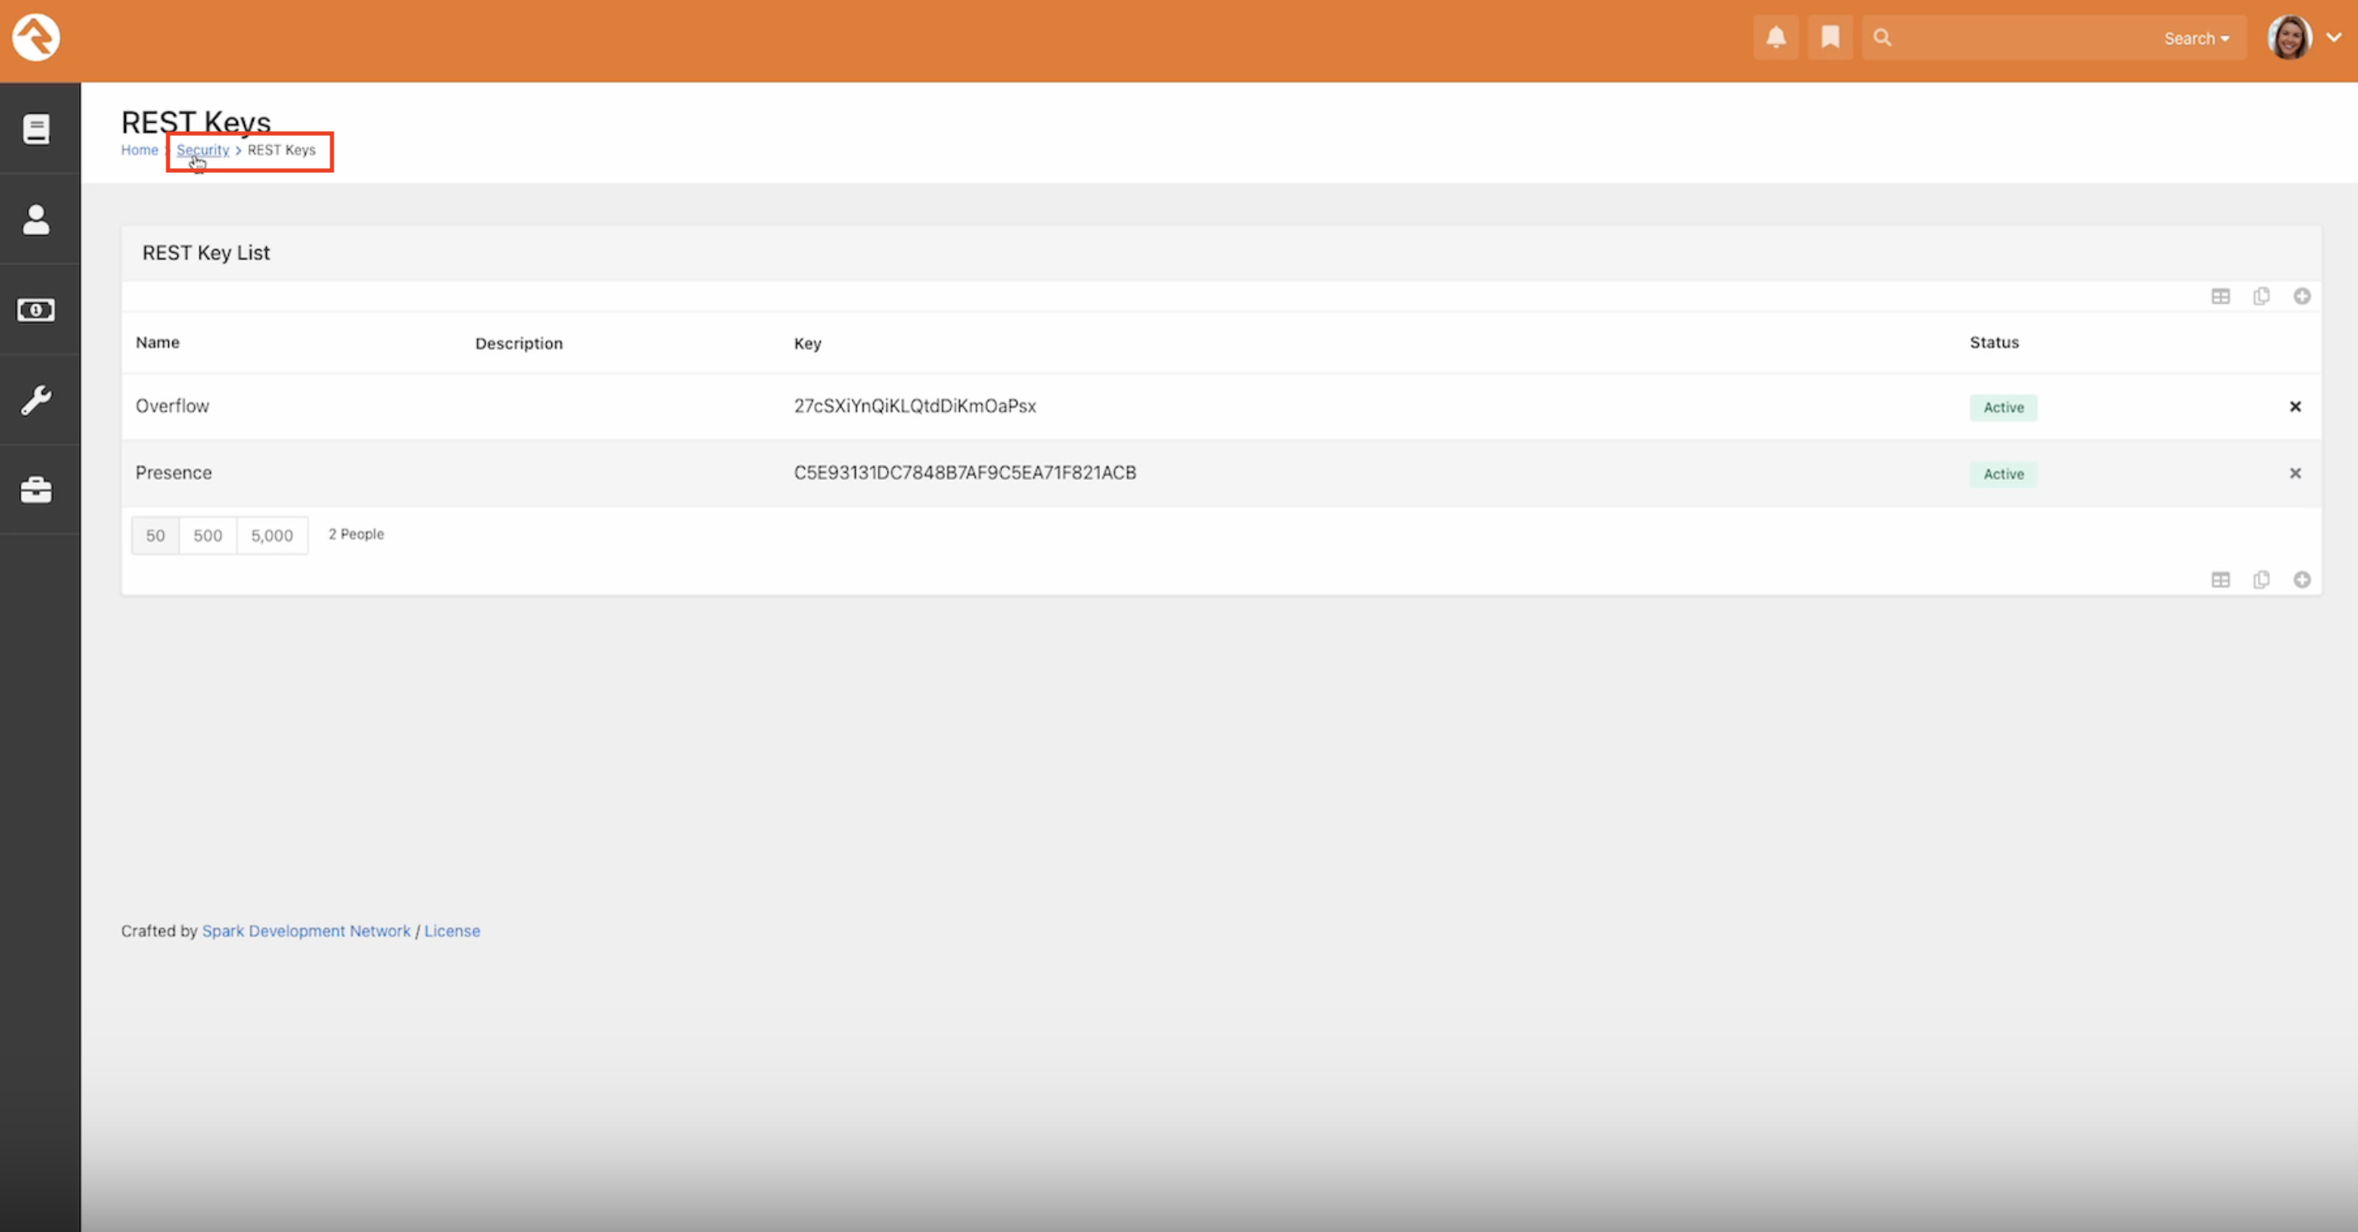Viewport: 2358px width, 1232px height.
Task: Click the Rock RMS logo icon
Action: pos(35,38)
